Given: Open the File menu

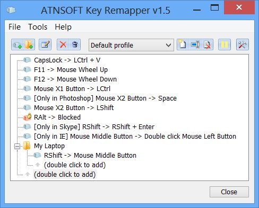Looking at the screenshot, I should point(14,27).
